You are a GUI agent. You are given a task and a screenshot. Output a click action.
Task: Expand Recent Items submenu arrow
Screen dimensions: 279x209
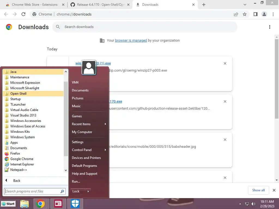[105, 124]
